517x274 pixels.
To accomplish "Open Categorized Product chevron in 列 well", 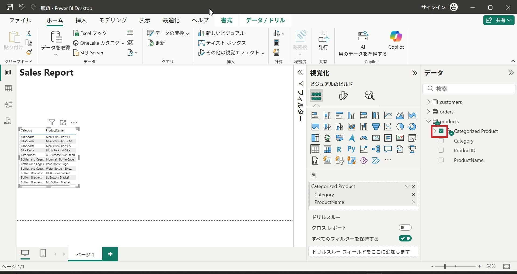I will 407,186.
